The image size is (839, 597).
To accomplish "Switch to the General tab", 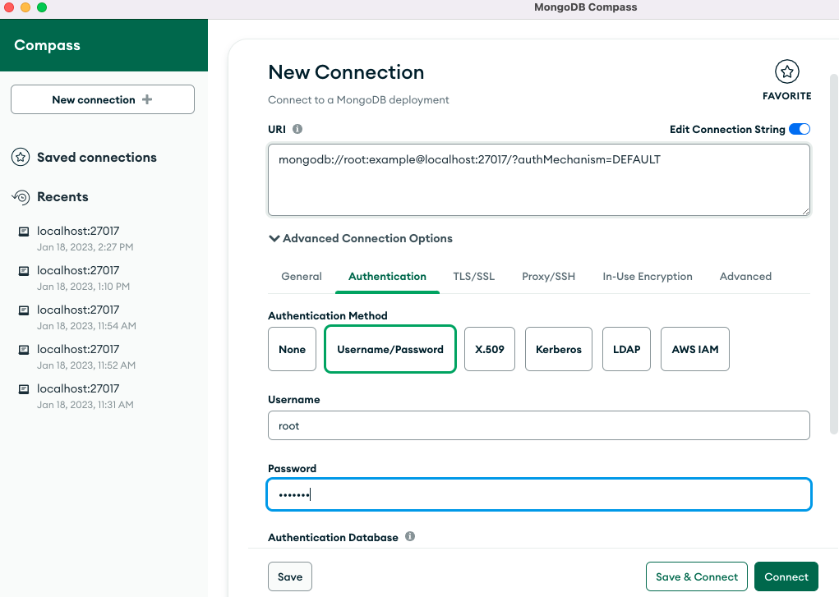I will click(302, 277).
